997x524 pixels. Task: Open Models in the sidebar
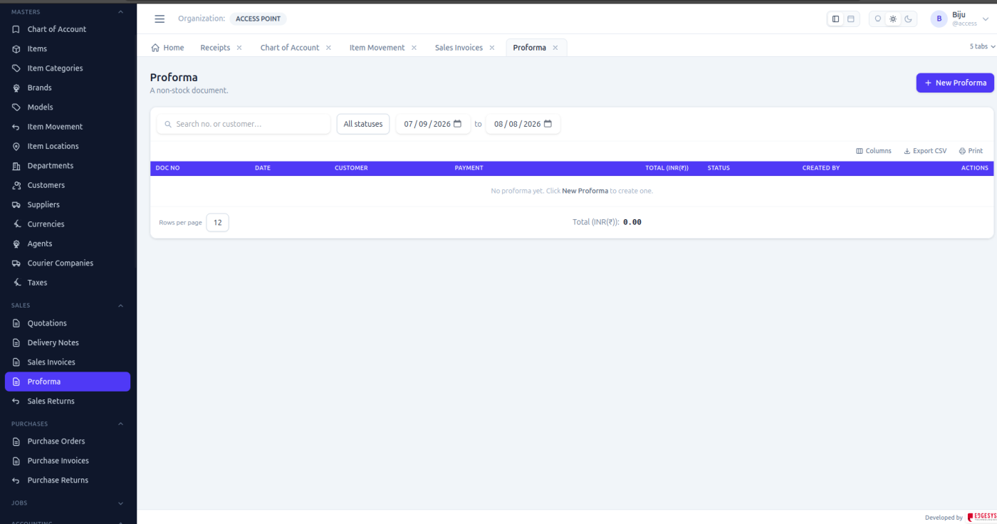pyautogui.click(x=68, y=107)
